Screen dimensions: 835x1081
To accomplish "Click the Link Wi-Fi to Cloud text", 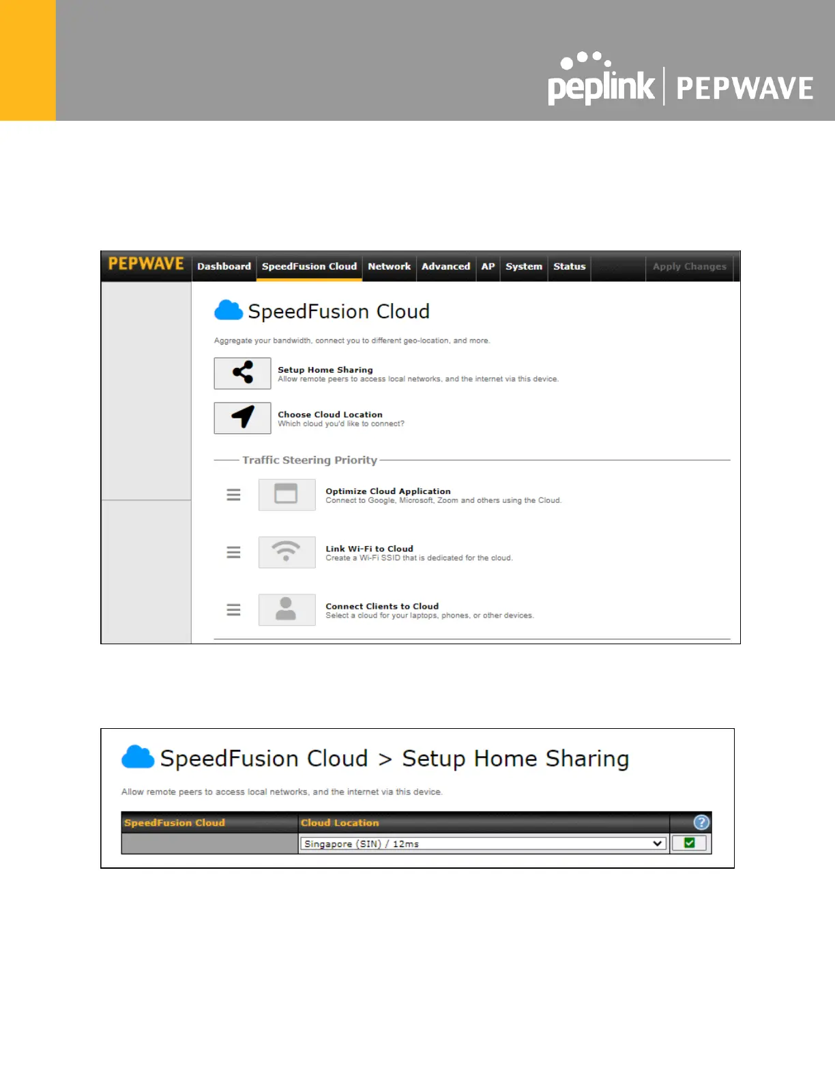I will [x=369, y=548].
